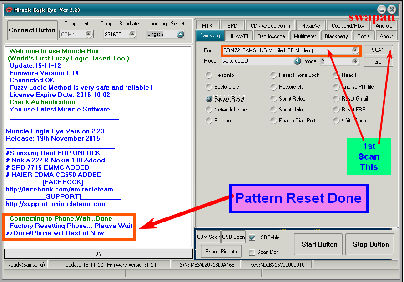The image size is (404, 282).
Task: Select the Samsung tab
Action: pos(210,35)
